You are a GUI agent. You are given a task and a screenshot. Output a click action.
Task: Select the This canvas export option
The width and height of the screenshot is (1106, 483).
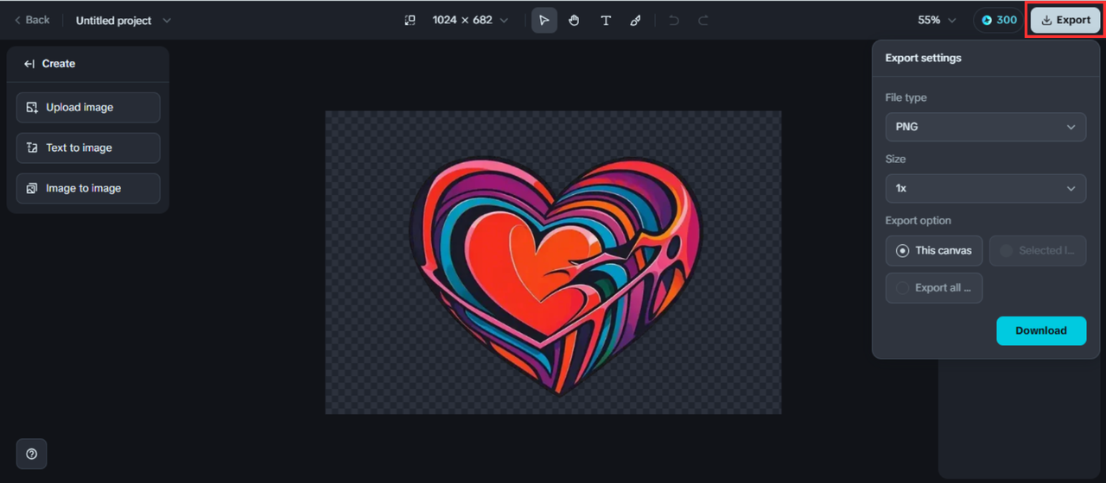pos(934,251)
